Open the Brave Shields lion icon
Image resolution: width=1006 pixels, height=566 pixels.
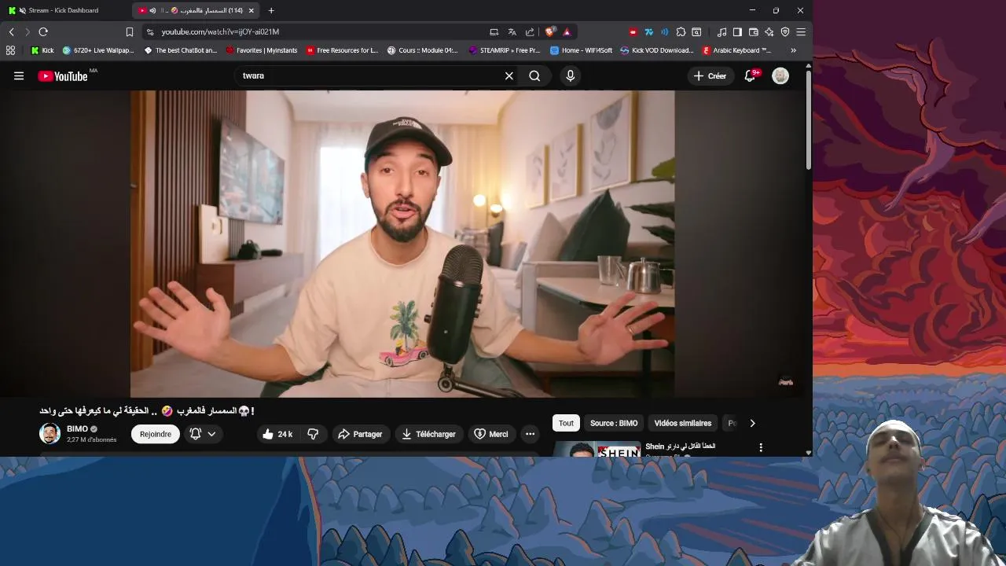pyautogui.click(x=550, y=31)
